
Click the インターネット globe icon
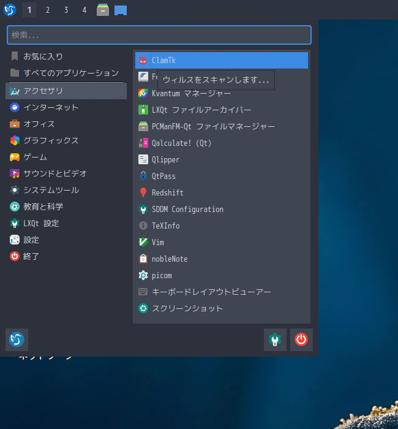click(15, 107)
